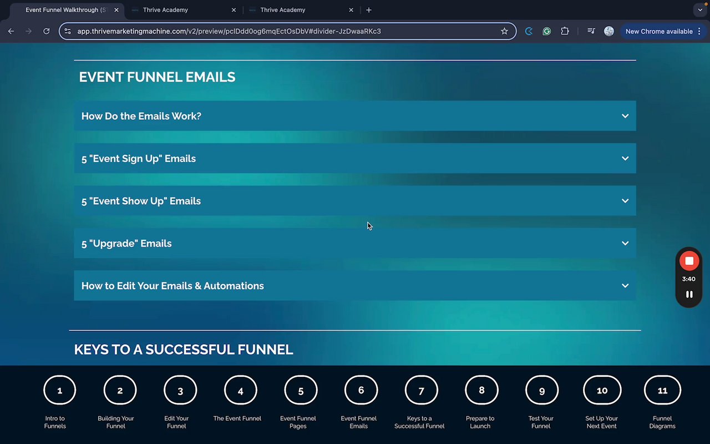Screen dimensions: 710x444
Task: Open the media control icon in toolbar
Action: click(591, 32)
